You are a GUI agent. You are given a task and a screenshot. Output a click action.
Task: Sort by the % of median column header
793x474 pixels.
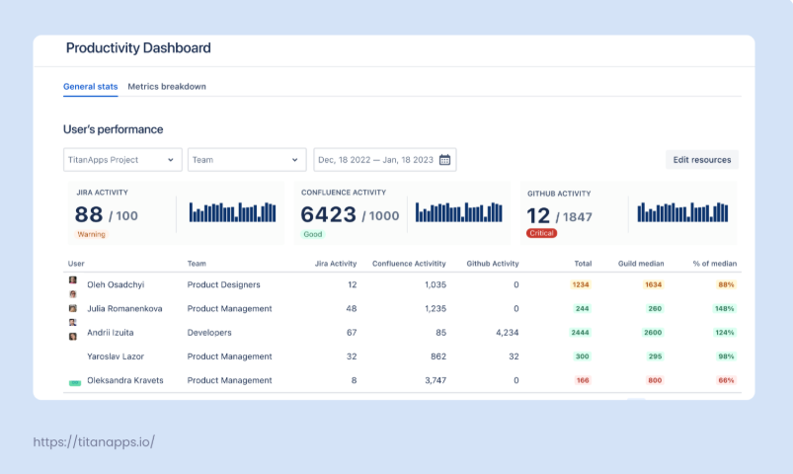[x=716, y=264]
